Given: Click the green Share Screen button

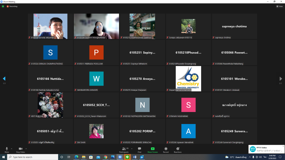Looking at the screenshot, I should pyautogui.click(x=153, y=149).
